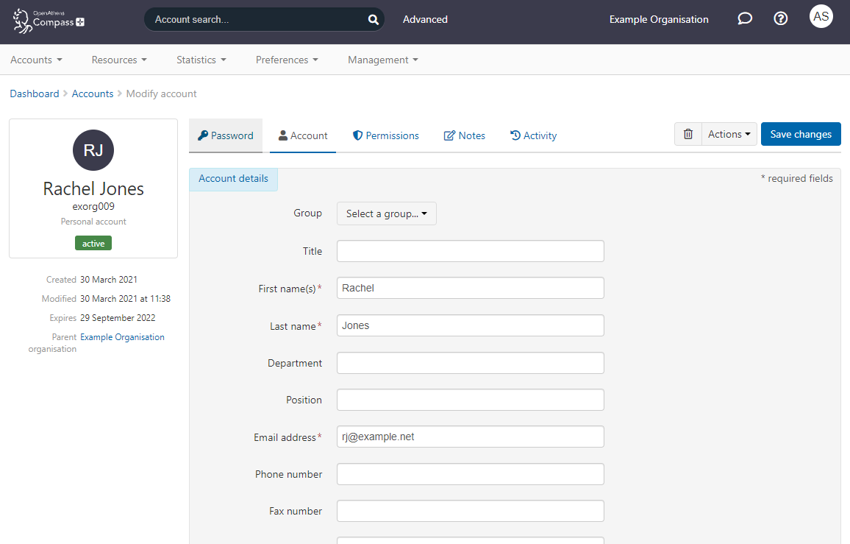
Task: Open the Example Organisation parent link
Action: click(x=122, y=336)
